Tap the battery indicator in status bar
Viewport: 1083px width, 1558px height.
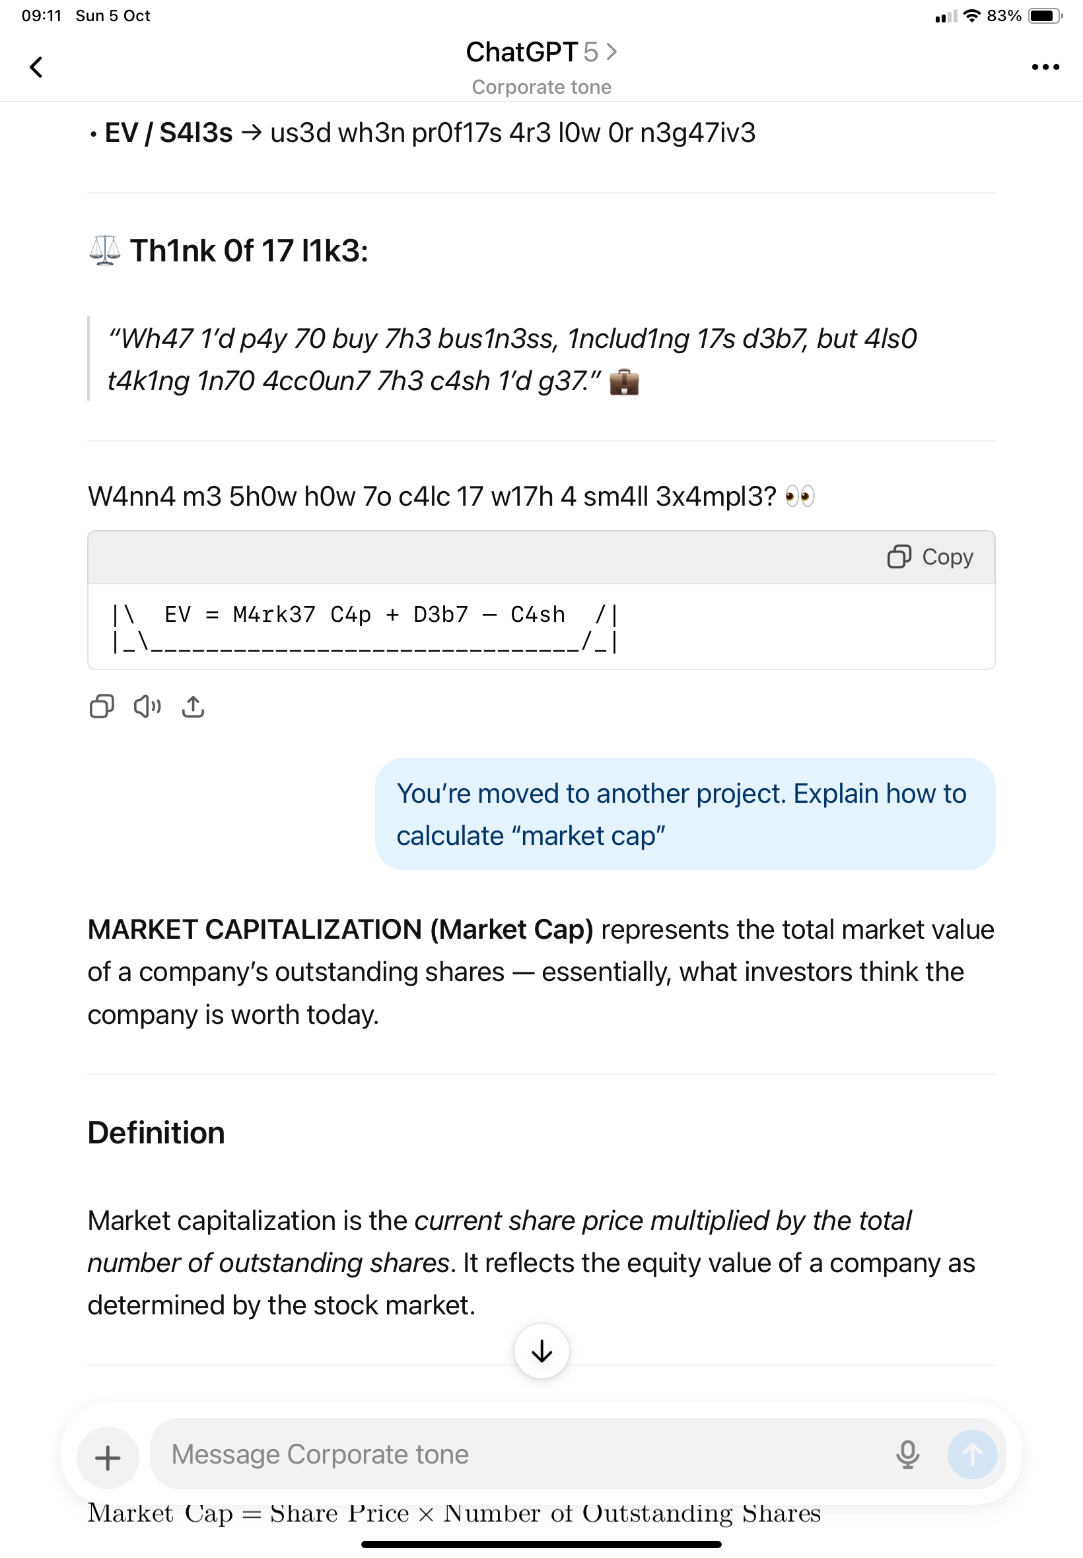point(1045,16)
